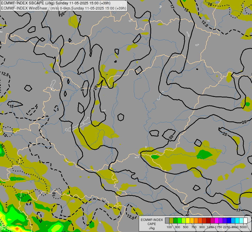The height and width of the screenshot is (232, 252).
Task: Click the legend value 900
Action: [x=202, y=227]
